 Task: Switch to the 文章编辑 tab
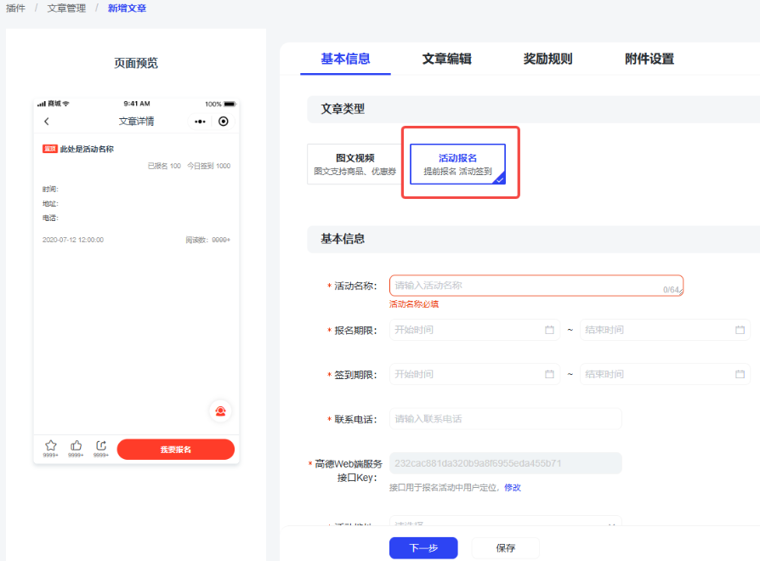[446, 59]
